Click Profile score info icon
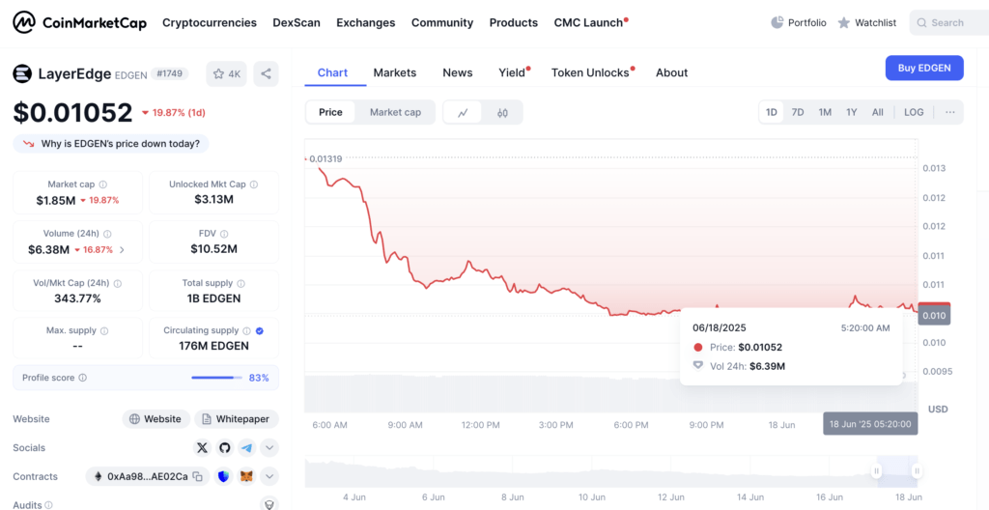Viewport: 989px width, 510px height. 83,378
